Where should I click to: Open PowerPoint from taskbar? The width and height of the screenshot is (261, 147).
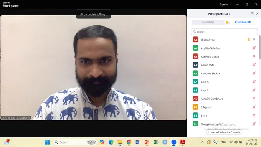point(147,142)
